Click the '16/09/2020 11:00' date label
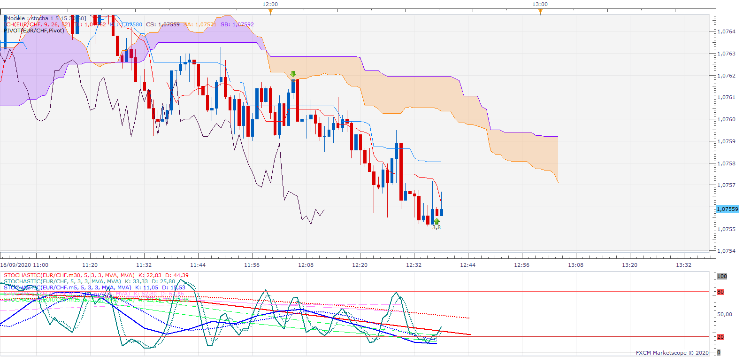Screen dimensions: 743x357 [24, 265]
